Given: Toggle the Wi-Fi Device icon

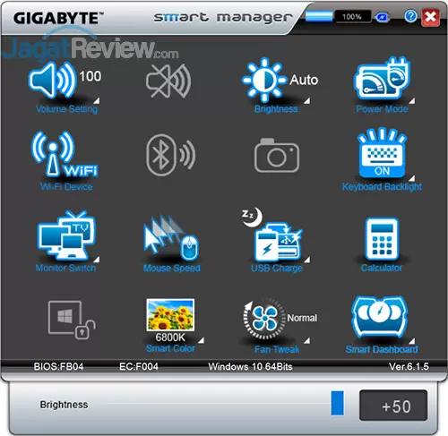Looking at the screenshot, I should pyautogui.click(x=65, y=154).
